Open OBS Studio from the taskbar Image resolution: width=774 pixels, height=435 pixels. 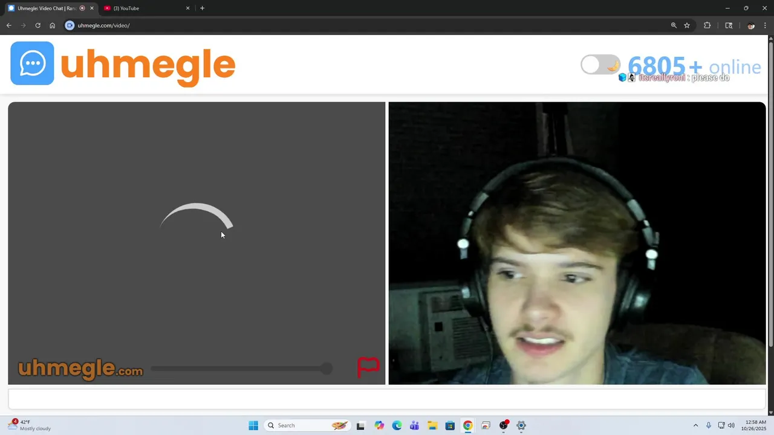(504, 425)
